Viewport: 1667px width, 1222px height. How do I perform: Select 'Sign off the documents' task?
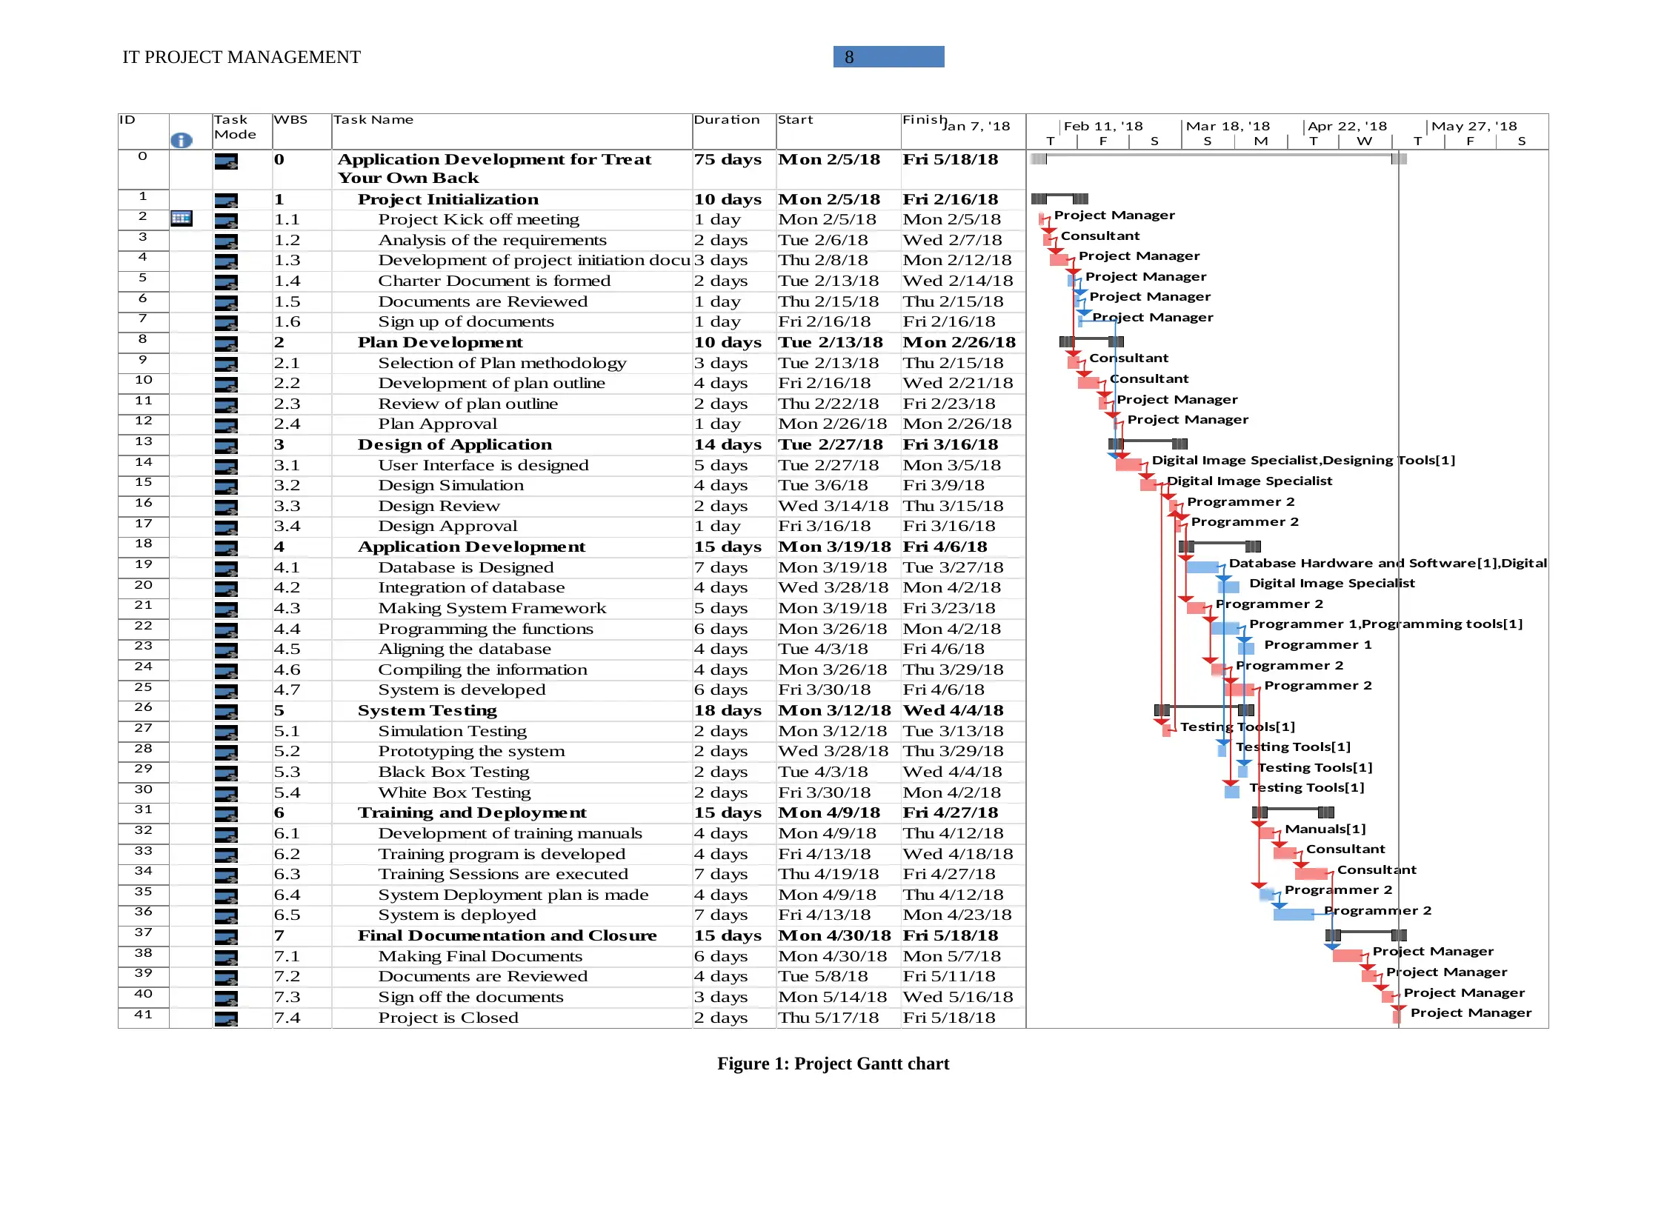pos(470,997)
